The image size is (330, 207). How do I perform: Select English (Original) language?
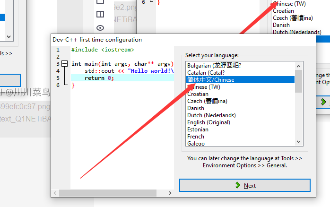208,122
